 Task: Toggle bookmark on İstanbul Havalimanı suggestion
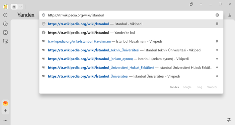click(x=217, y=41)
